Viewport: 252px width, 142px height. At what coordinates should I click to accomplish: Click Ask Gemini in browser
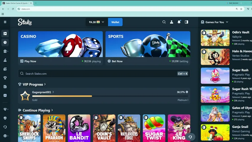[x=233, y=3]
